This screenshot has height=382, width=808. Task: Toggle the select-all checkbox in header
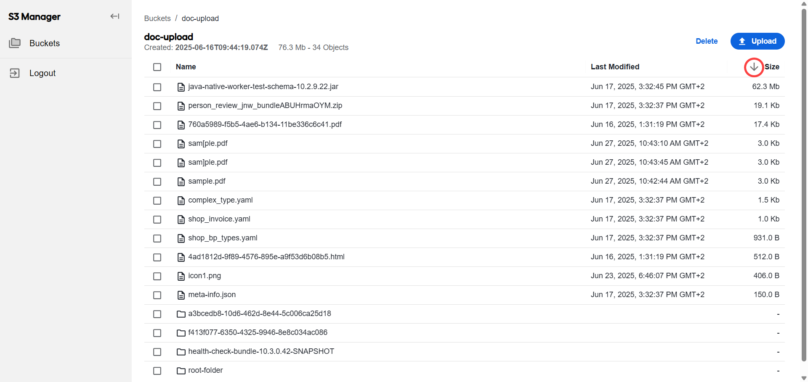(157, 67)
